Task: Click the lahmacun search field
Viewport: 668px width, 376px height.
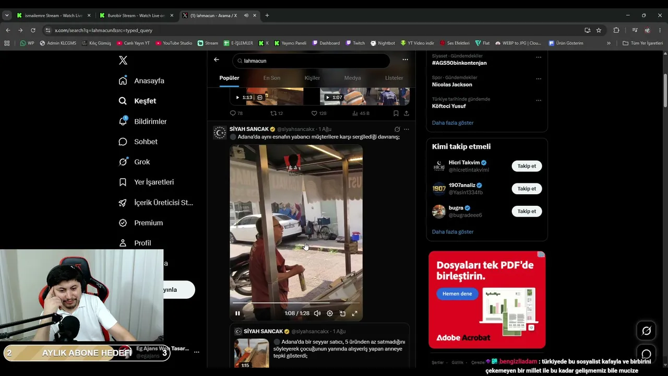Action: pyautogui.click(x=311, y=61)
